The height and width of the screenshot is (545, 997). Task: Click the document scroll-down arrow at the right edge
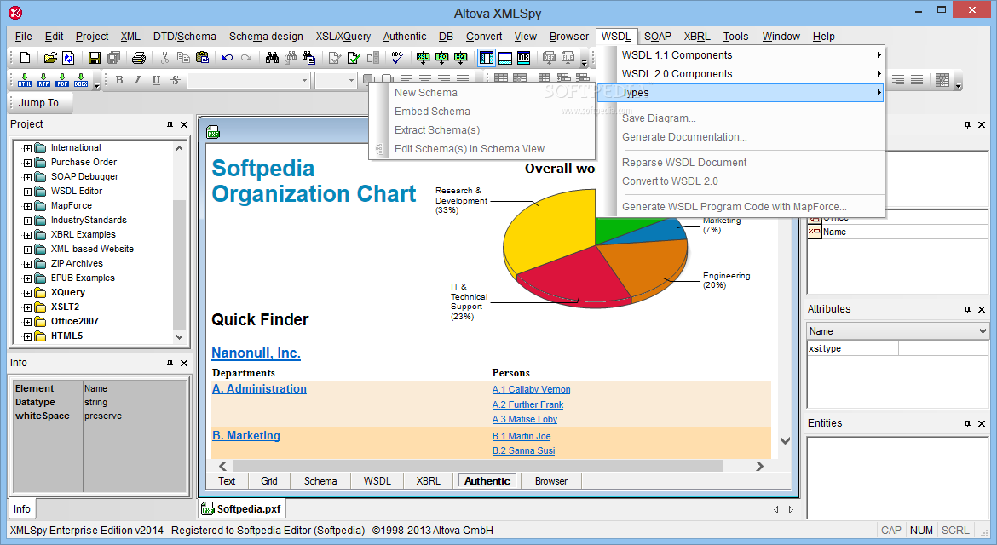pyautogui.click(x=786, y=441)
